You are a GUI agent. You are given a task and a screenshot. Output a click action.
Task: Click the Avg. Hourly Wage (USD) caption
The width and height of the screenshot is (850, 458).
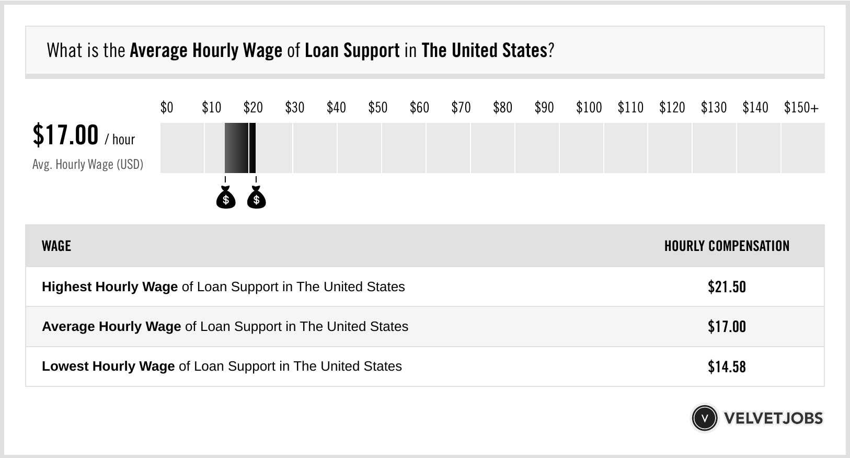(88, 165)
